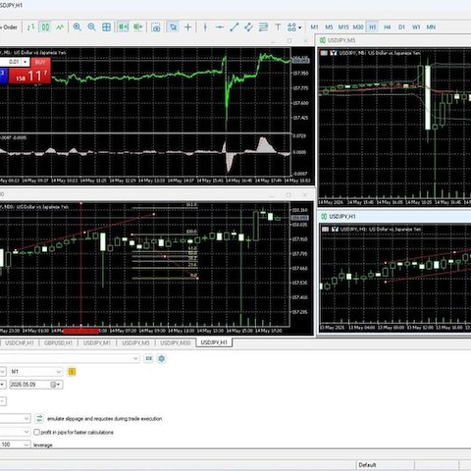Tile chart windows with the grid icon
This screenshot has width=471, height=471.
click(106, 27)
